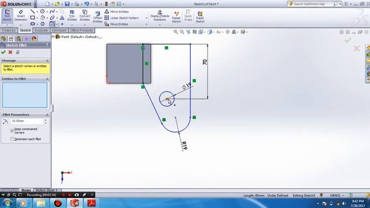The height and width of the screenshot is (208, 370).
Task: Choose the Circle sketch tool
Action: [42, 12]
